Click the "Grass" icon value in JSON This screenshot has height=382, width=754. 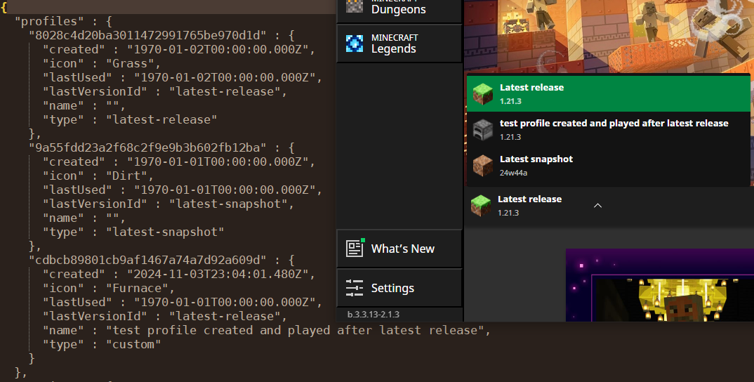130,63
